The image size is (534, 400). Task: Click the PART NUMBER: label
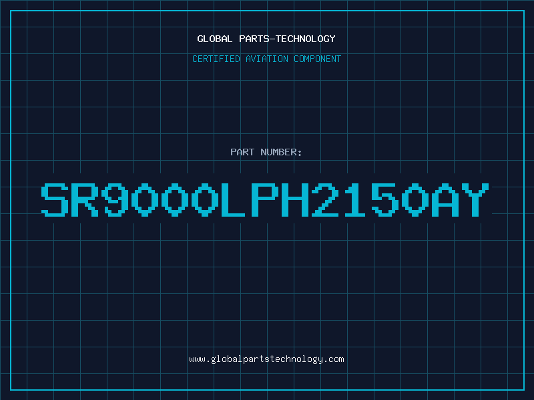click(x=266, y=152)
